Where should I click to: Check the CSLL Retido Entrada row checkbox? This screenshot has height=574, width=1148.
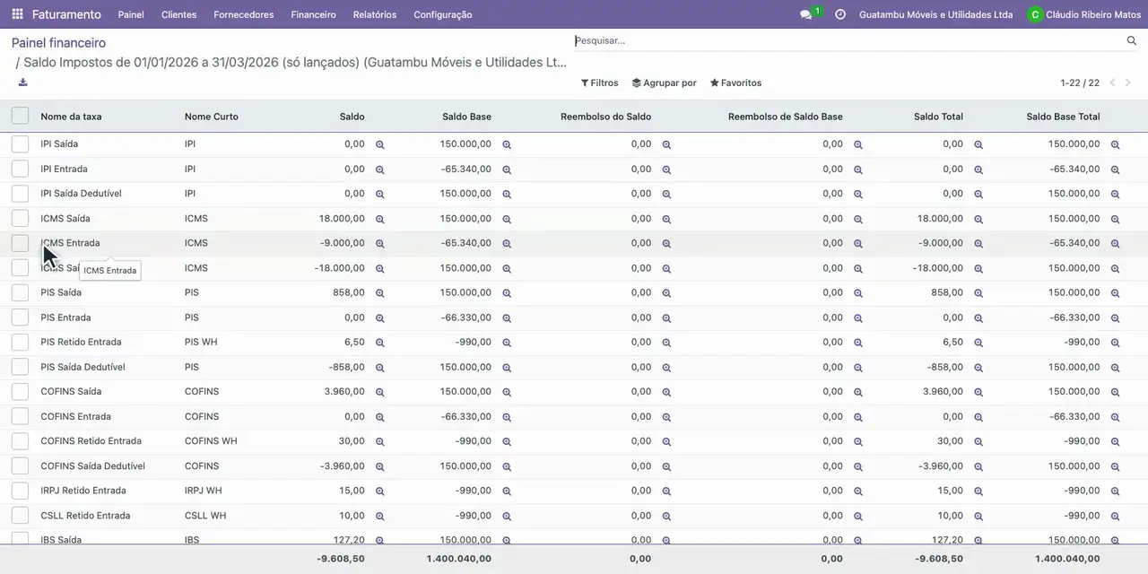tap(20, 515)
